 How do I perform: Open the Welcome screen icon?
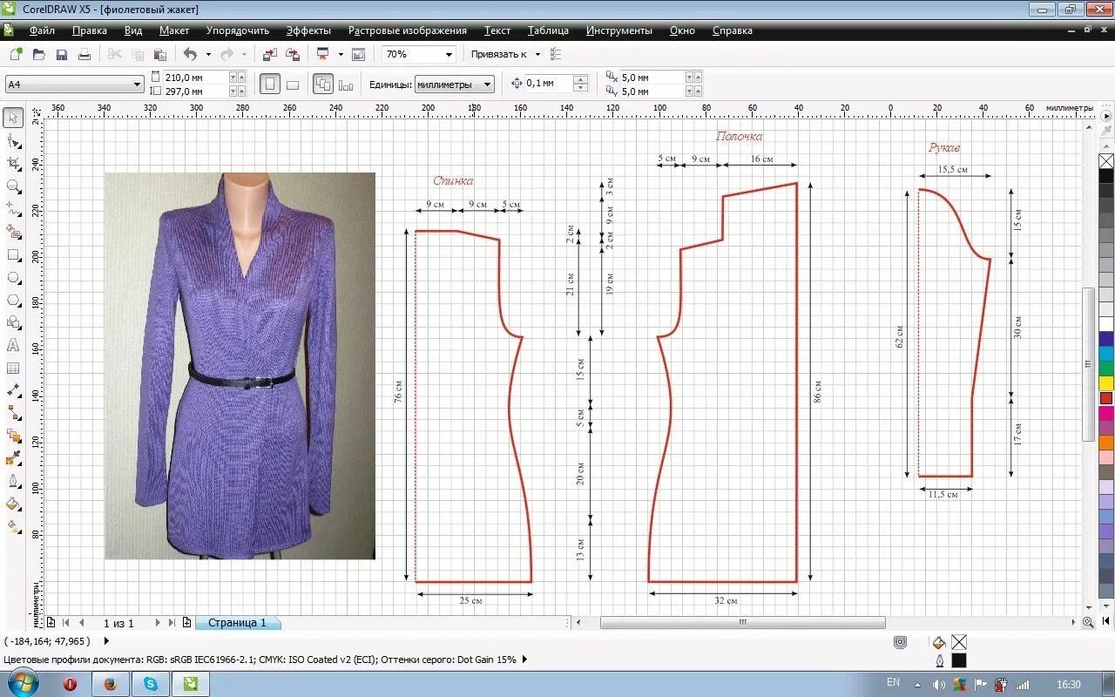coord(358,54)
